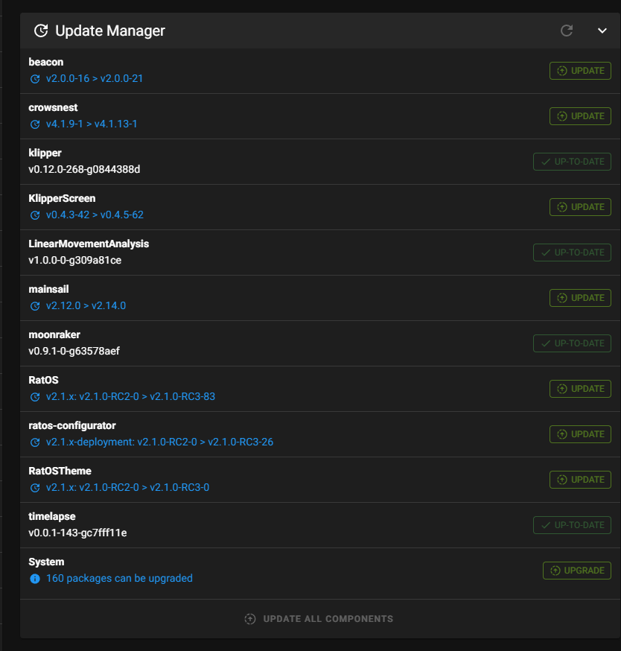The width and height of the screenshot is (621, 651).
Task: Click the 'KlipperScreen' component name
Action: tap(63, 198)
